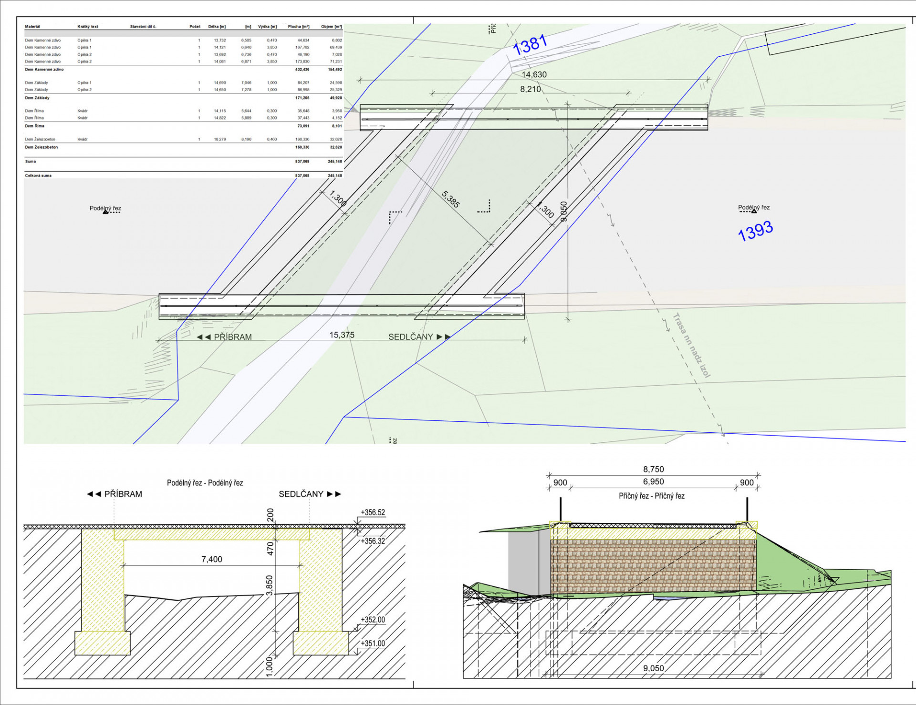The width and height of the screenshot is (916, 705).
Task: Click the 14,630 dimension value
Action: (534, 74)
